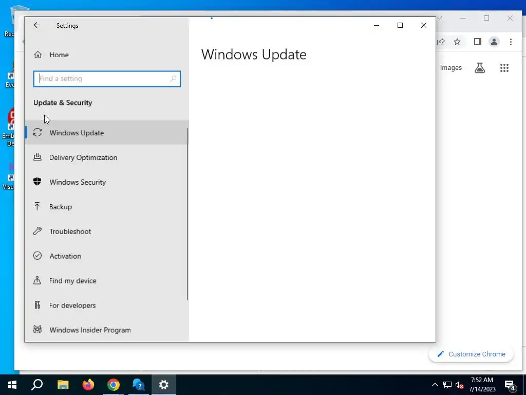This screenshot has width=526, height=395.
Task: Select Windows Update in the sidebar
Action: (x=107, y=133)
